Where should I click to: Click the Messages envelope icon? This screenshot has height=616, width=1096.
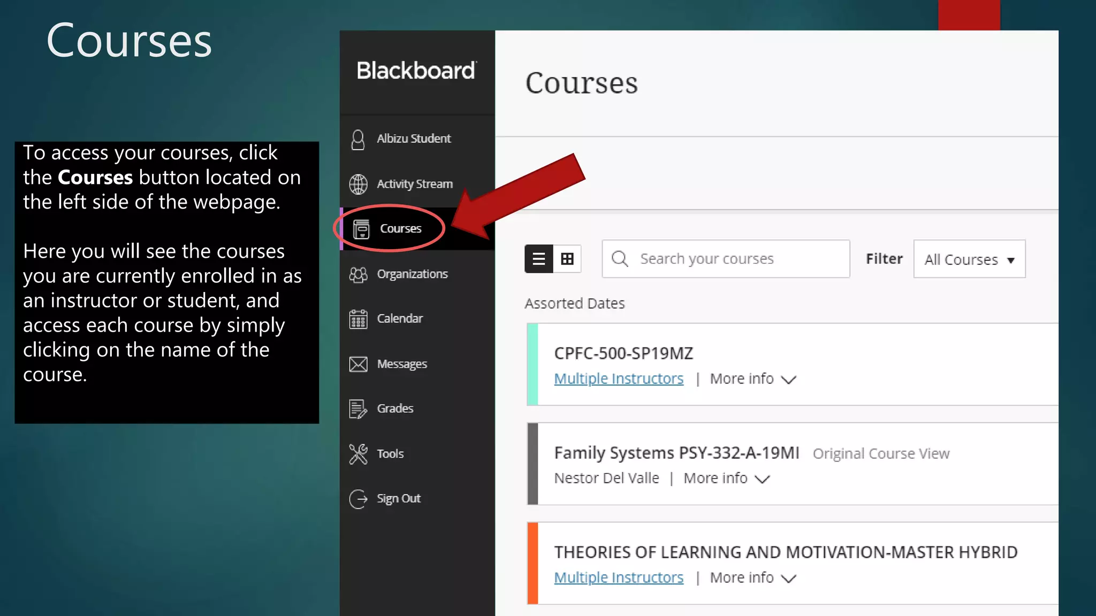(x=358, y=364)
